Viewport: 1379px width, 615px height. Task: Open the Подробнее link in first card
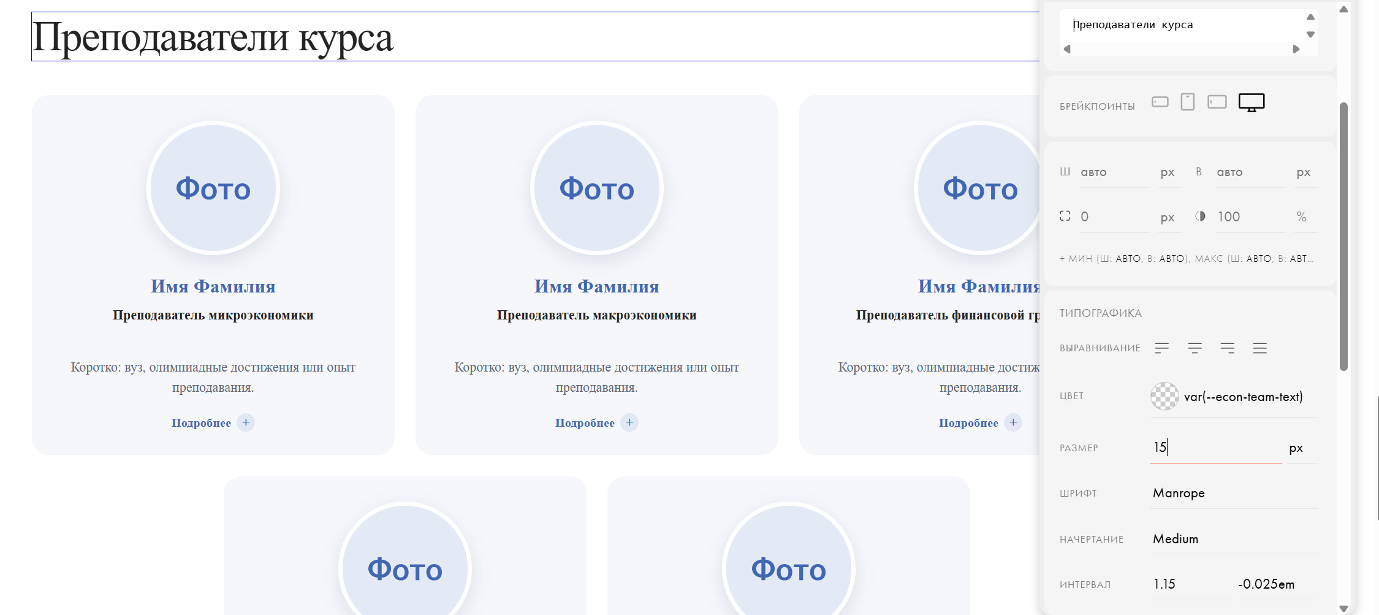(x=201, y=423)
